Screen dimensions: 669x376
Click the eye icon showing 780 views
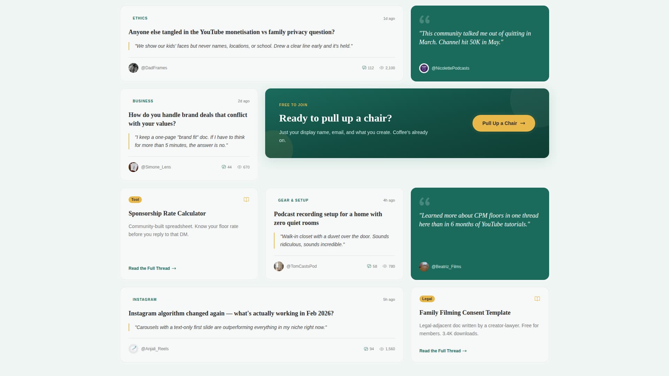384,266
